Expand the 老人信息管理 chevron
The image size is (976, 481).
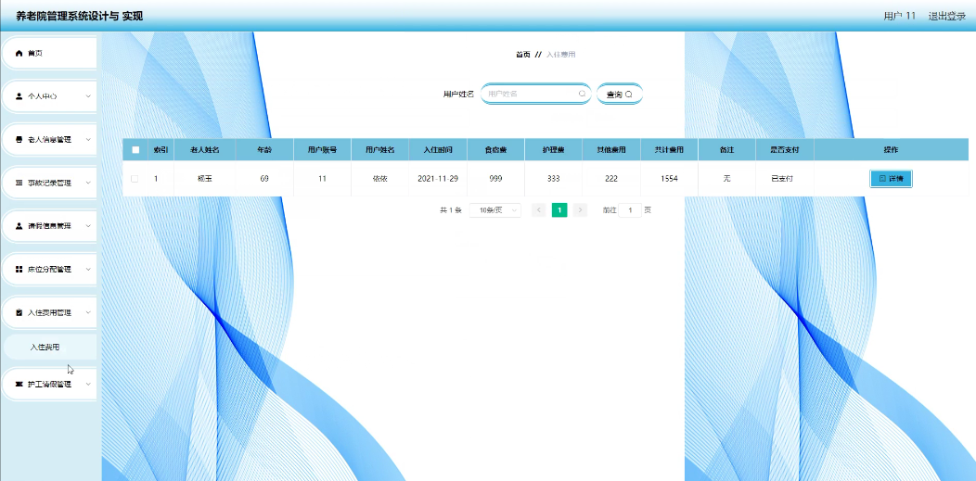pyautogui.click(x=88, y=140)
